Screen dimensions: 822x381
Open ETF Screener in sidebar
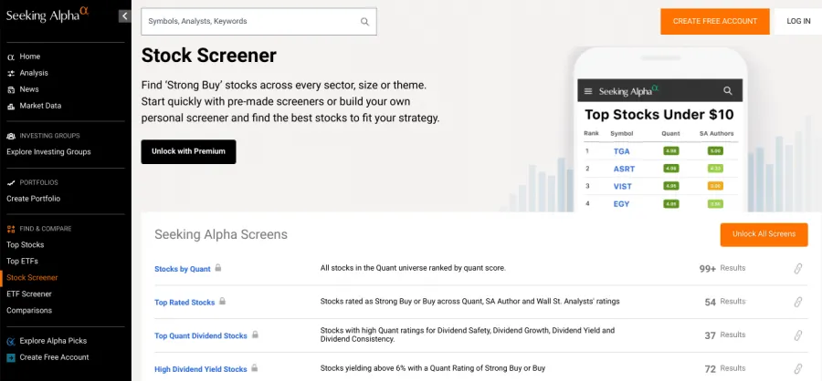point(29,294)
